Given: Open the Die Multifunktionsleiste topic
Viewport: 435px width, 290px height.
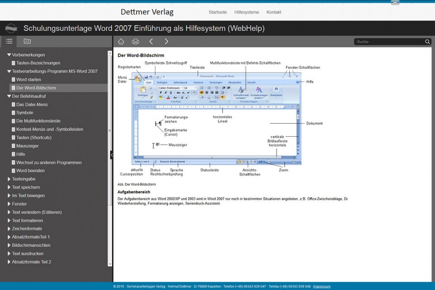Looking at the screenshot, I should point(38,121).
